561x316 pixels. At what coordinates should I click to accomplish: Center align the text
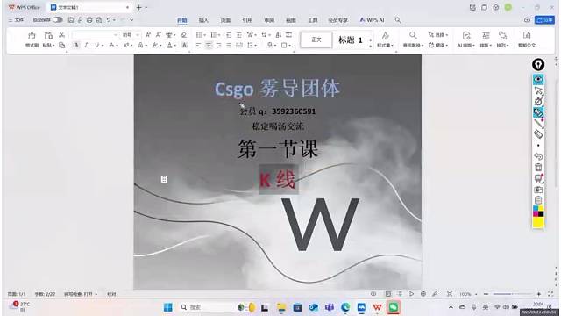tap(209, 45)
